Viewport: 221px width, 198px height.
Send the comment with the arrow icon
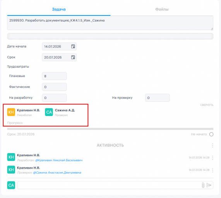click(209, 185)
